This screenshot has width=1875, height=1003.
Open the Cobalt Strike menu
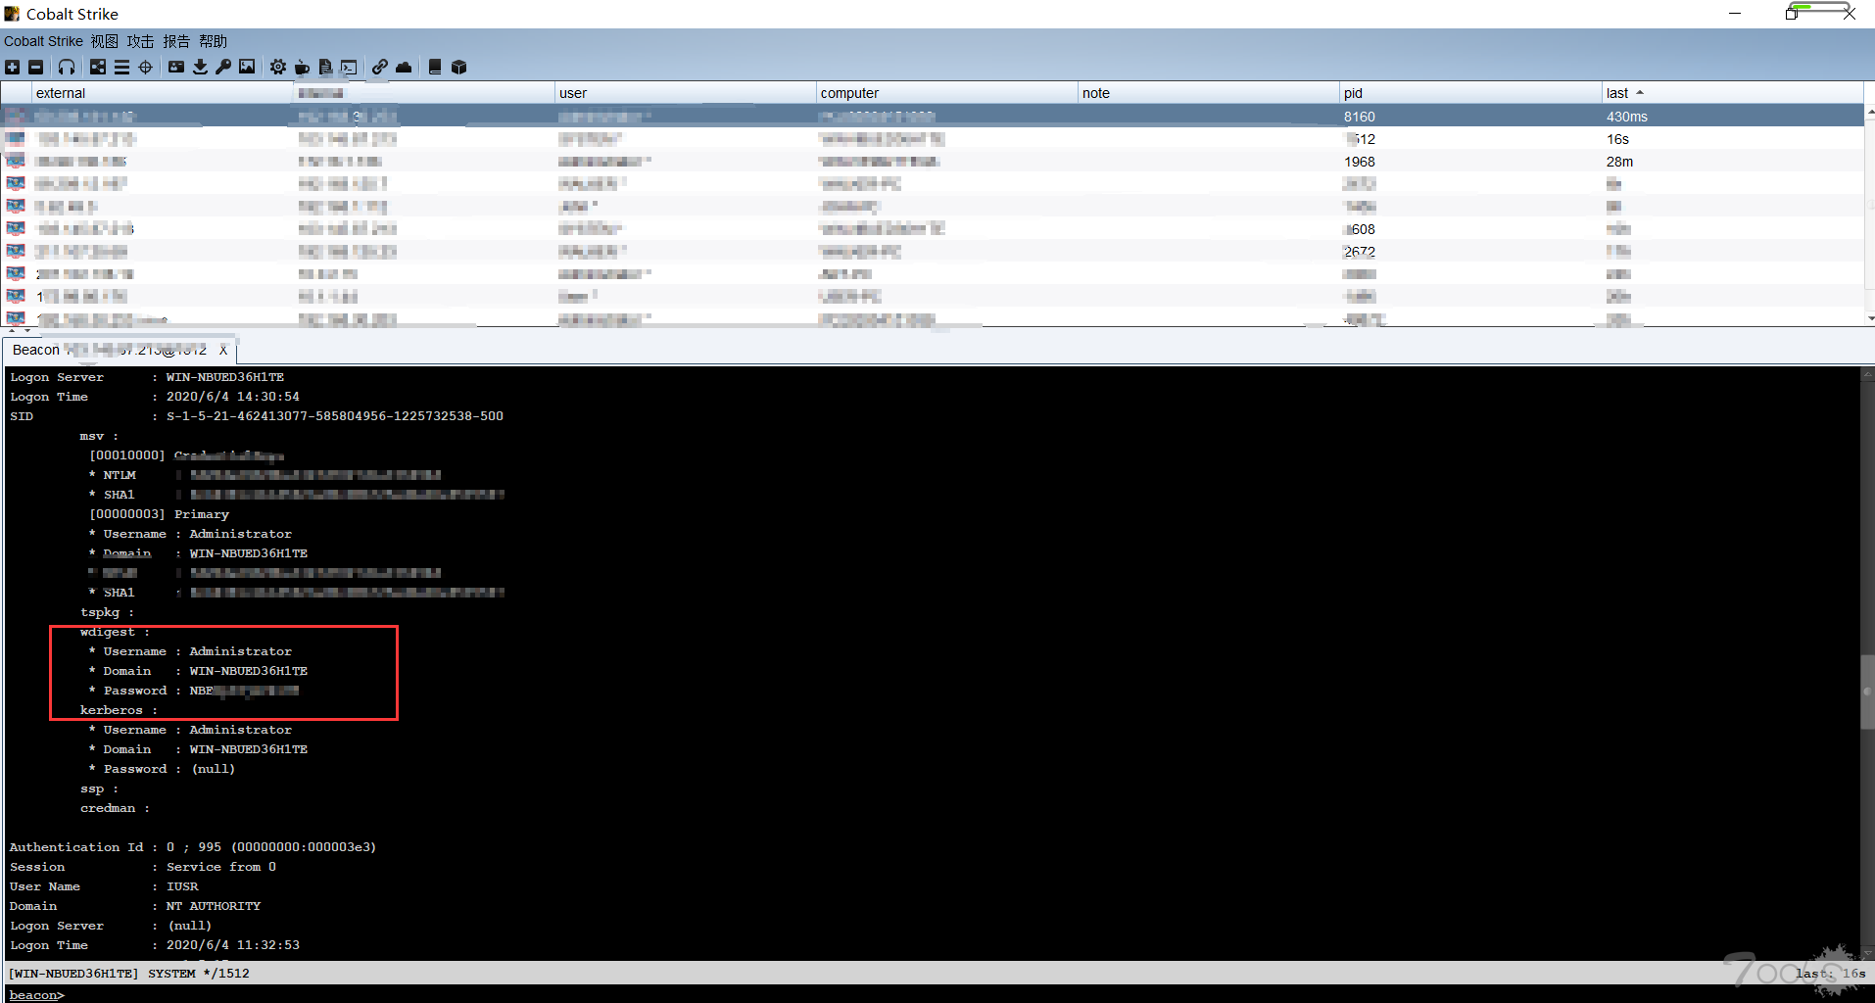[43, 41]
